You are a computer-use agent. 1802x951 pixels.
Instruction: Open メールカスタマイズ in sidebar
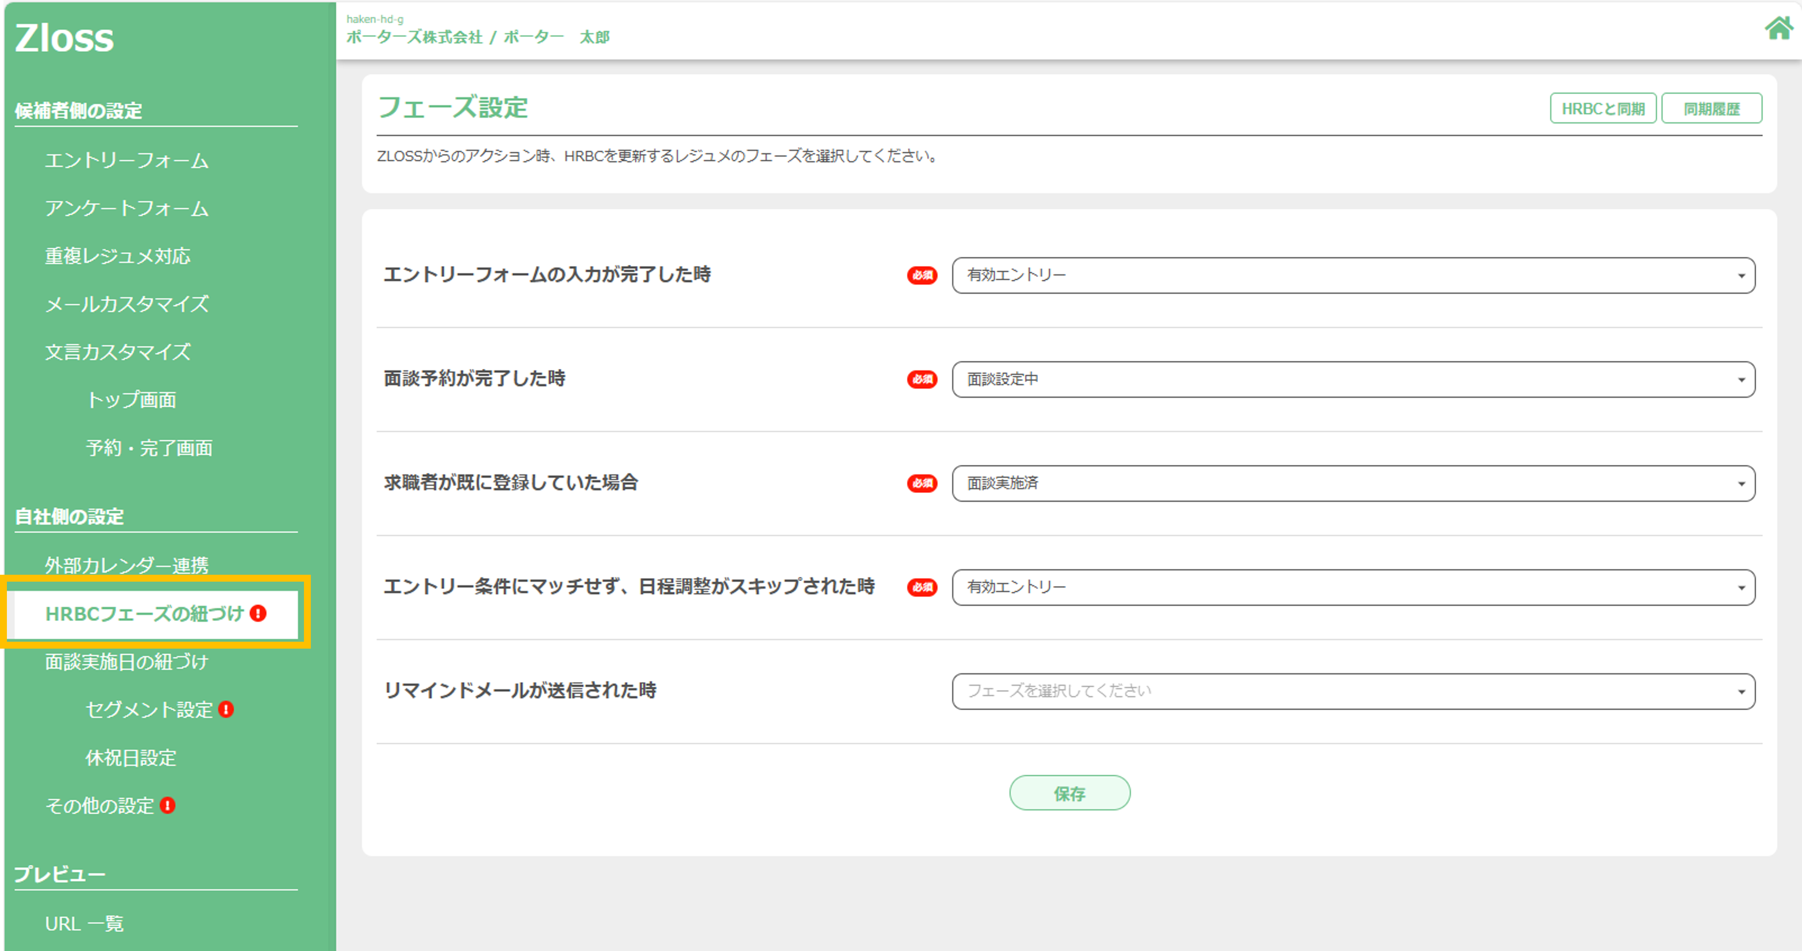point(127,304)
